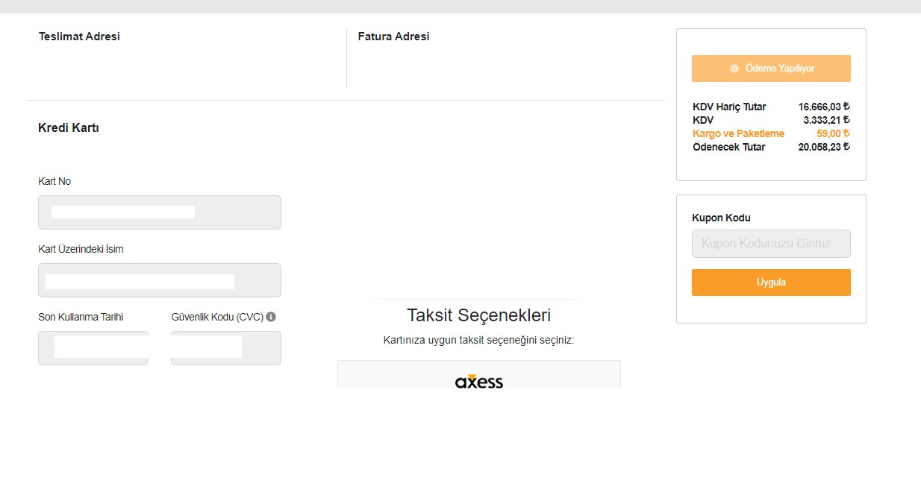
Task: Focus the Kupon Kodunuzu Giriniz field
Action: pyautogui.click(x=771, y=244)
